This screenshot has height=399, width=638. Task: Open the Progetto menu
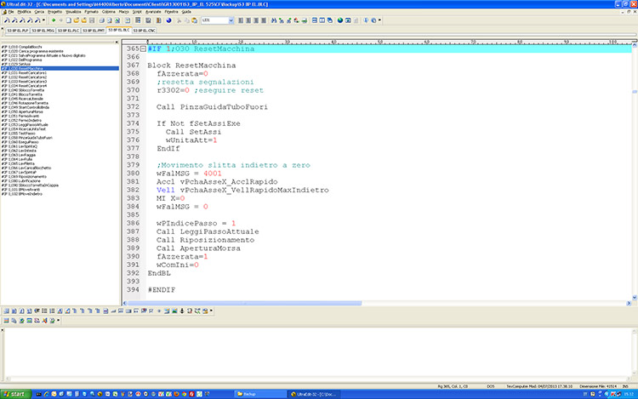[x=54, y=12]
